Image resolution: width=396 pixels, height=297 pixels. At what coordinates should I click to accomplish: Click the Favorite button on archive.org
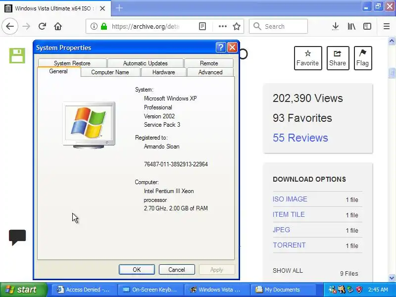[x=307, y=58]
